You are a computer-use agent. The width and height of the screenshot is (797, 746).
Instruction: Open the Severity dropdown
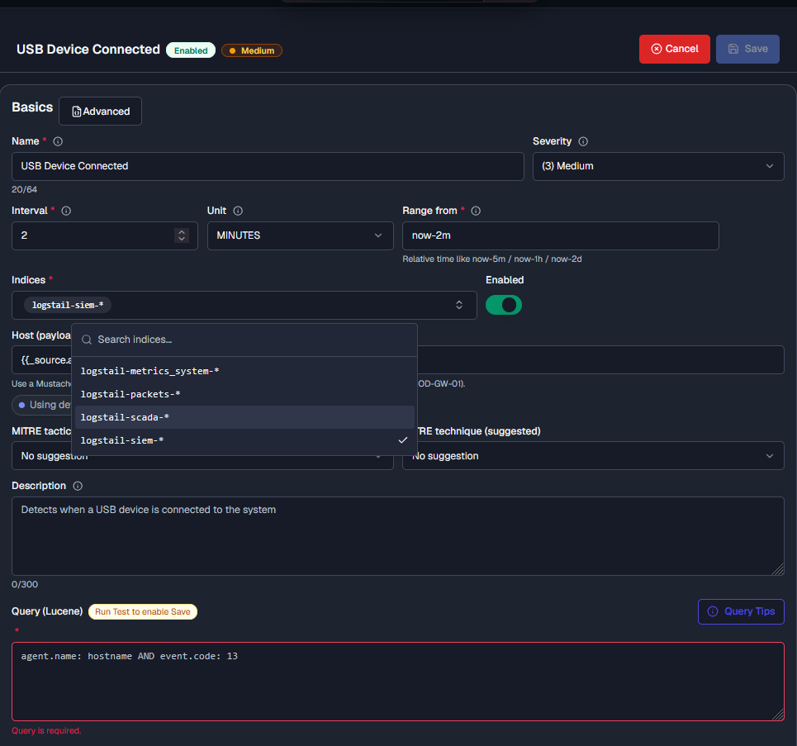coord(658,166)
